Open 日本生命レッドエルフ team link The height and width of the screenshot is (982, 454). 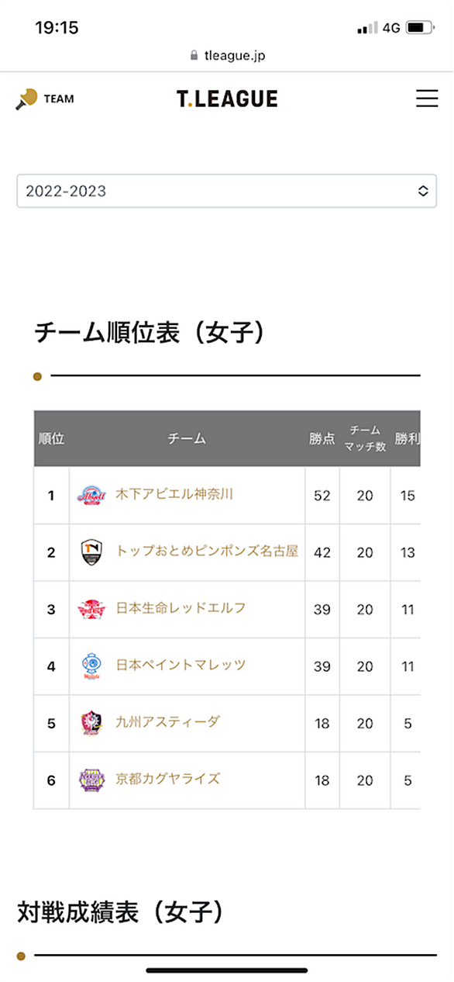[x=181, y=608]
